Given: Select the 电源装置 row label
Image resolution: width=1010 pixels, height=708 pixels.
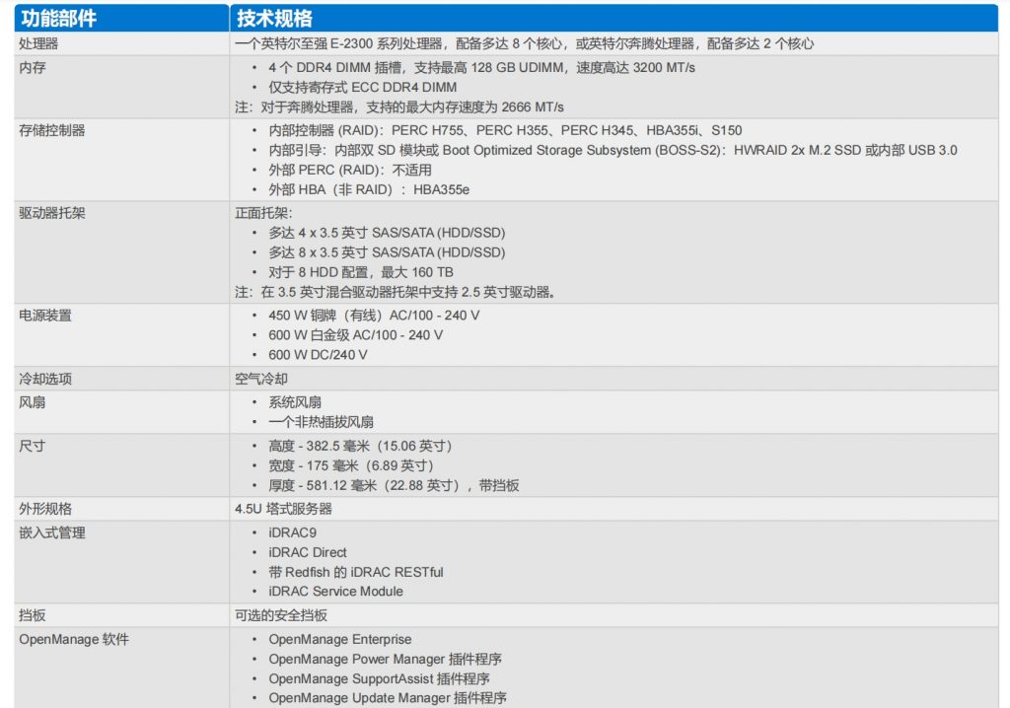Looking at the screenshot, I should [x=45, y=316].
